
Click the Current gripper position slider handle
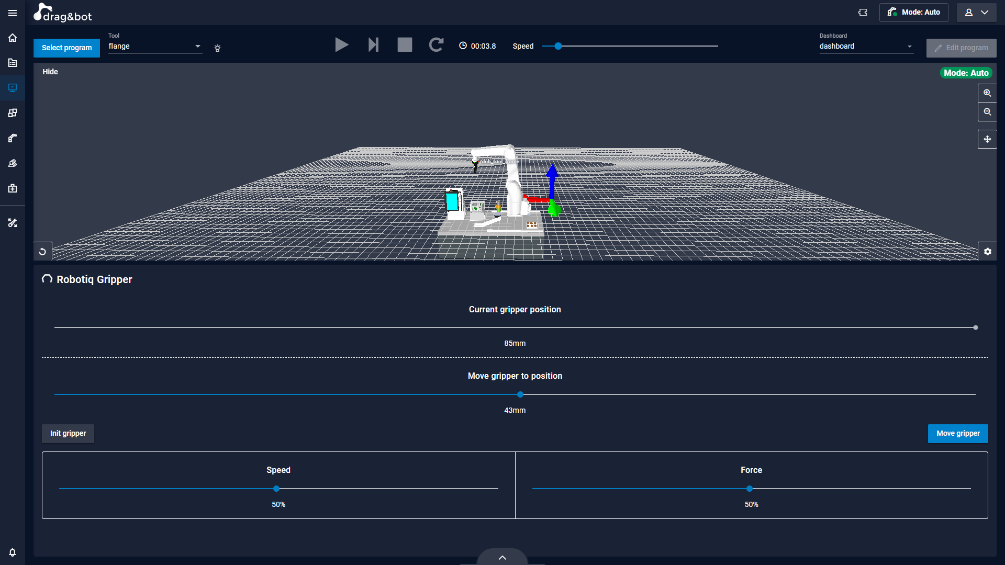[x=976, y=327]
